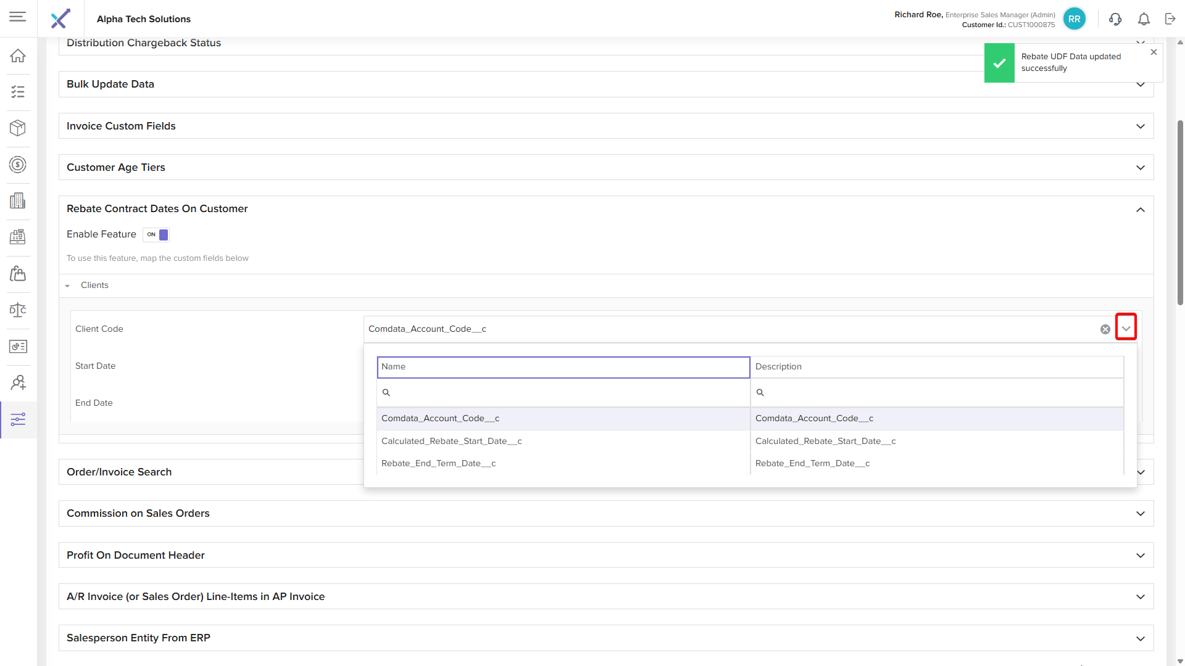This screenshot has height=666, width=1185.
Task: Go to Home in sidebar
Action: coord(18,55)
